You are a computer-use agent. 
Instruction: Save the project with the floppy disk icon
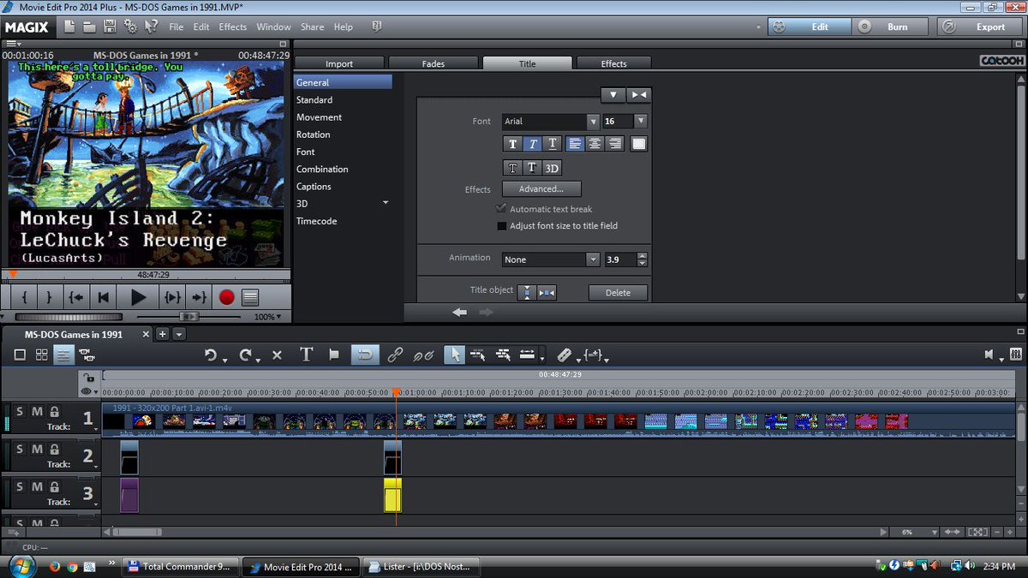(111, 27)
